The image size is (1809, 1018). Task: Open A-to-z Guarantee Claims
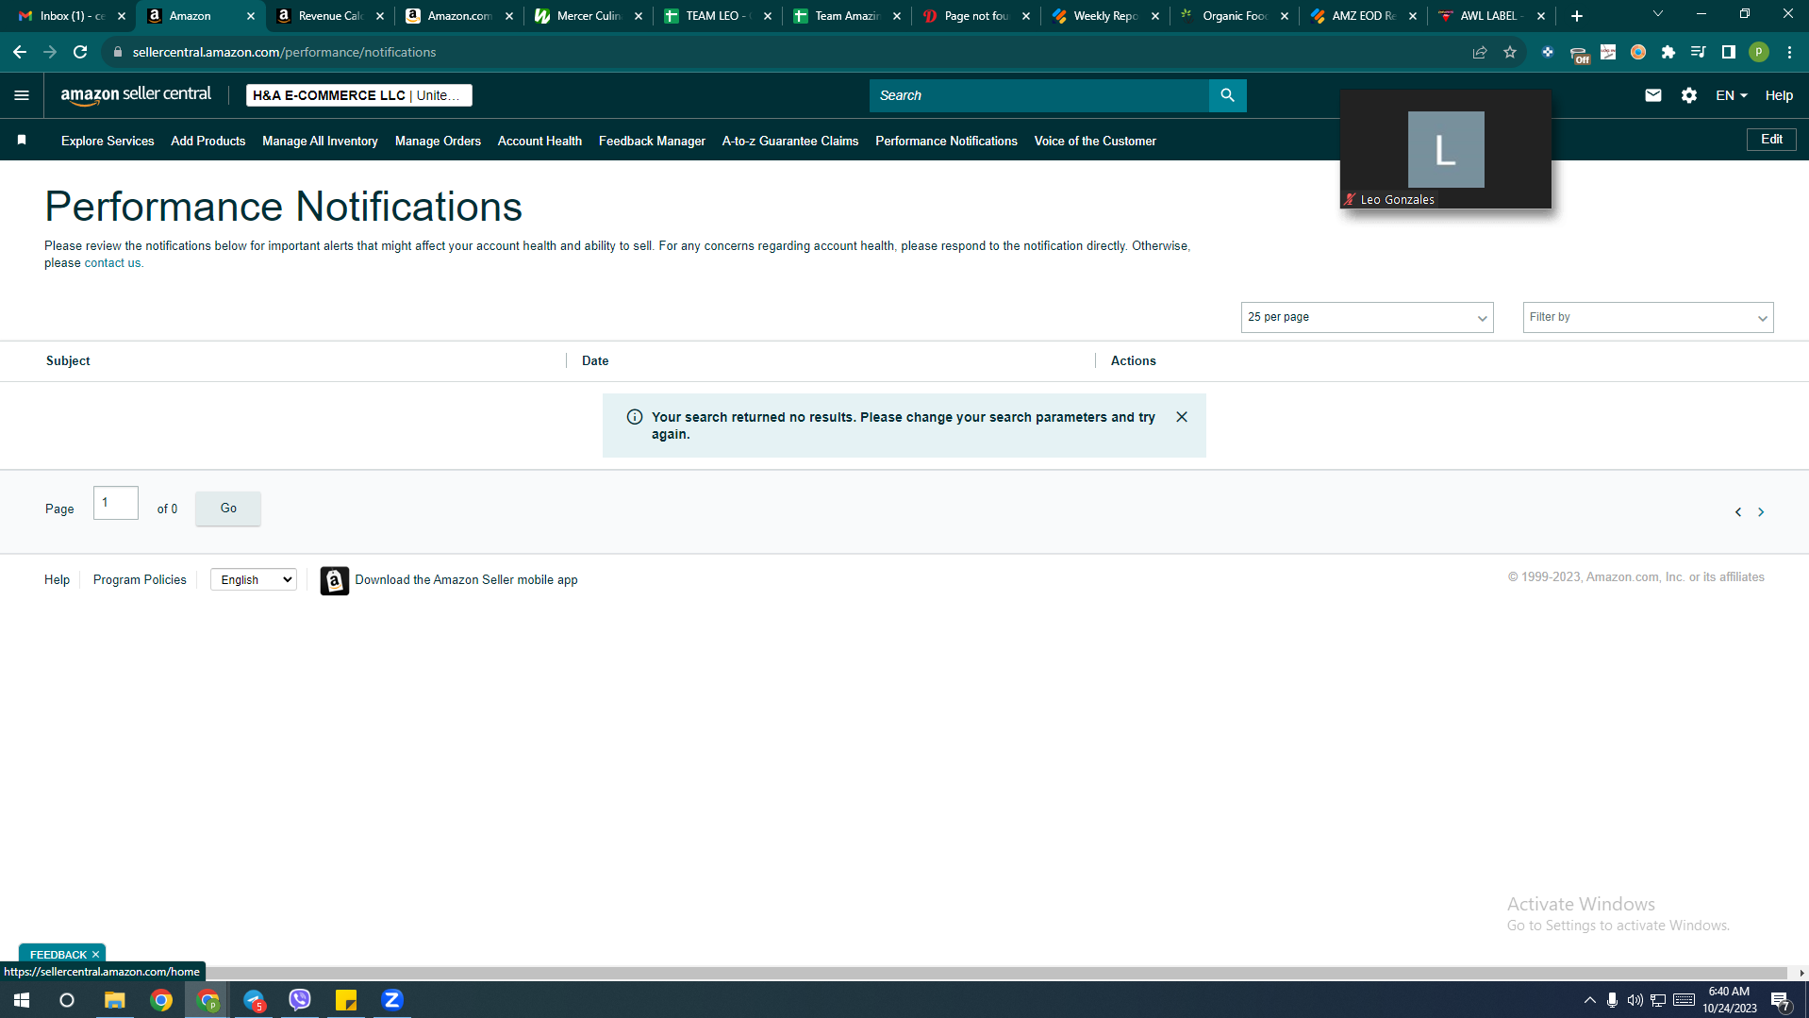pos(790,141)
